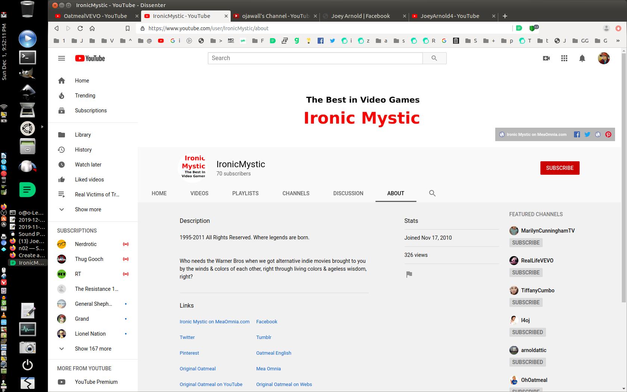Viewport: 627px width, 392px height.
Task: Open new browser tab with plus
Action: tap(505, 16)
